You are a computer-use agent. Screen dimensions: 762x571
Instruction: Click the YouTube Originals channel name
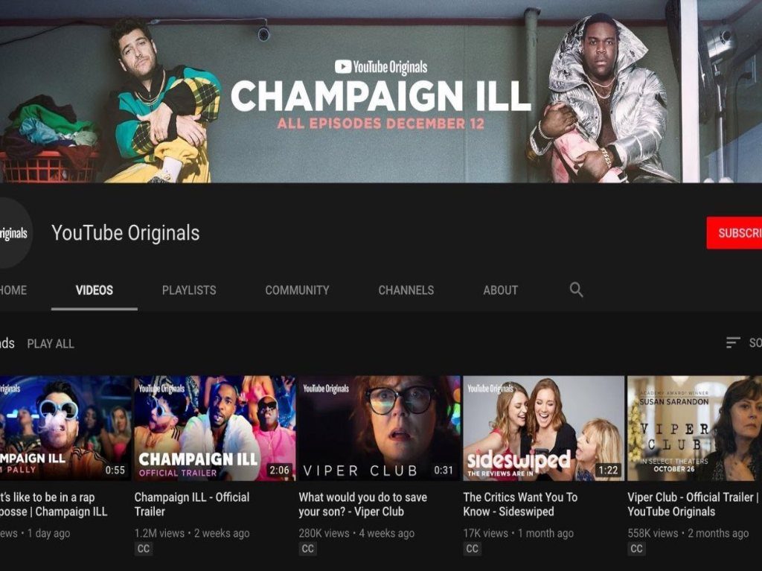tap(125, 233)
